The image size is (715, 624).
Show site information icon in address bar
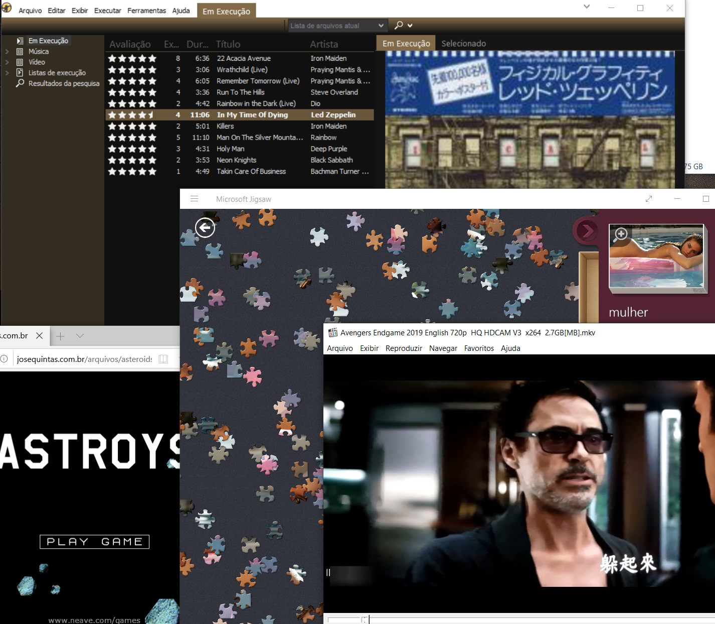coord(4,359)
